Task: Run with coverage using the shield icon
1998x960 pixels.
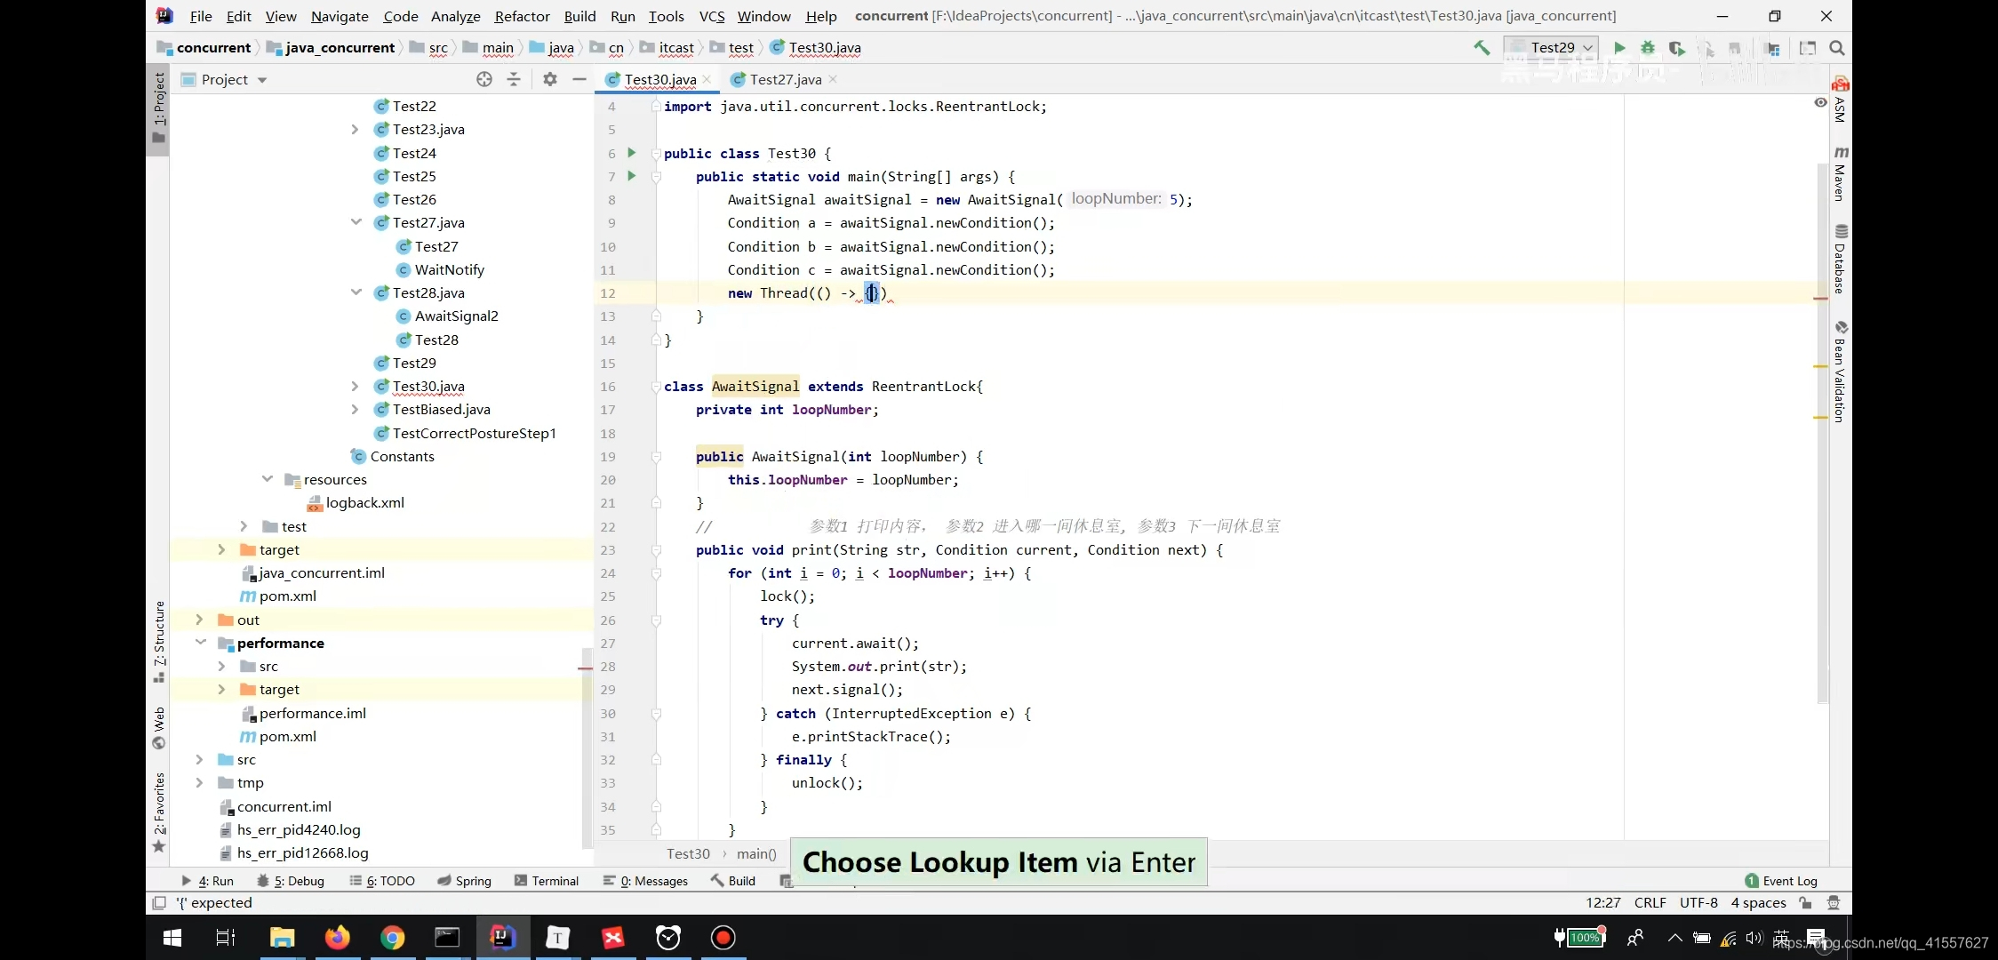Action: (1677, 48)
